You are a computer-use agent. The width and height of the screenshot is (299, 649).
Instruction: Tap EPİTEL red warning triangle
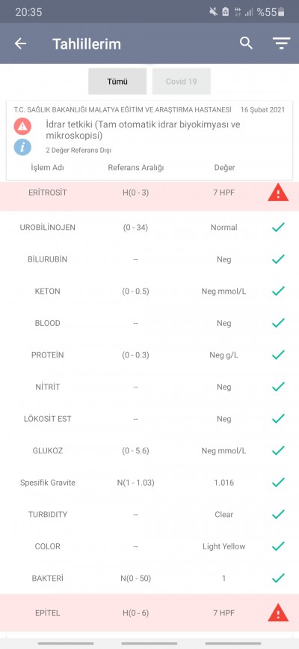278,612
